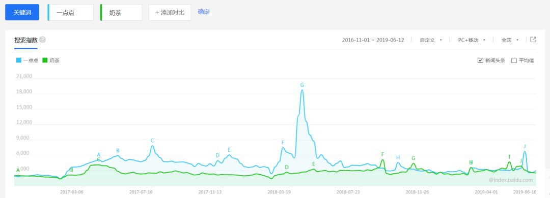Click the blue news marker G at the peak

tap(302, 85)
